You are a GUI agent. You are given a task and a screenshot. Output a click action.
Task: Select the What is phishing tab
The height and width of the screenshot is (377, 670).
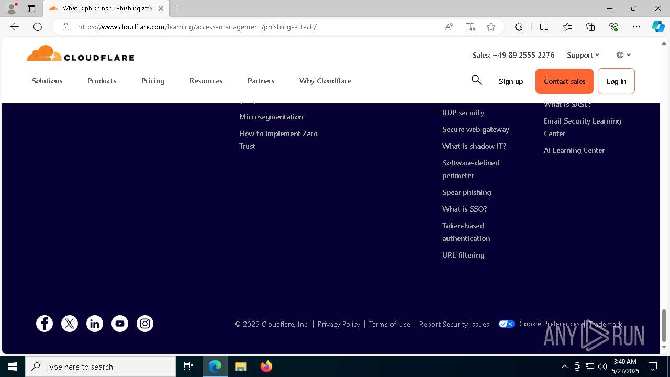pyautogui.click(x=106, y=8)
